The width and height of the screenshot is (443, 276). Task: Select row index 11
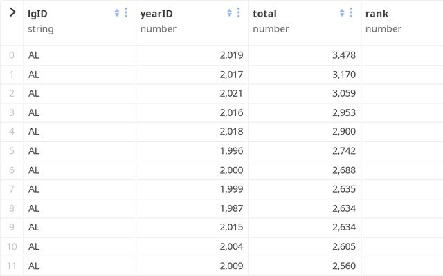tap(12, 266)
